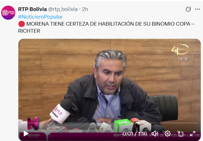Click the 0:01 / 1:16 time display

click(x=135, y=134)
